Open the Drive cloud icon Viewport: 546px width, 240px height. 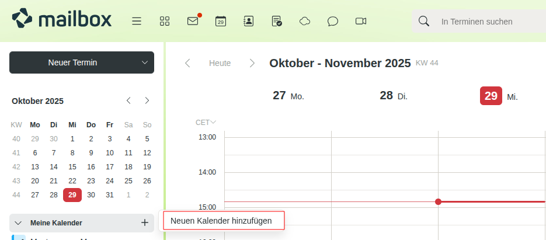point(305,21)
